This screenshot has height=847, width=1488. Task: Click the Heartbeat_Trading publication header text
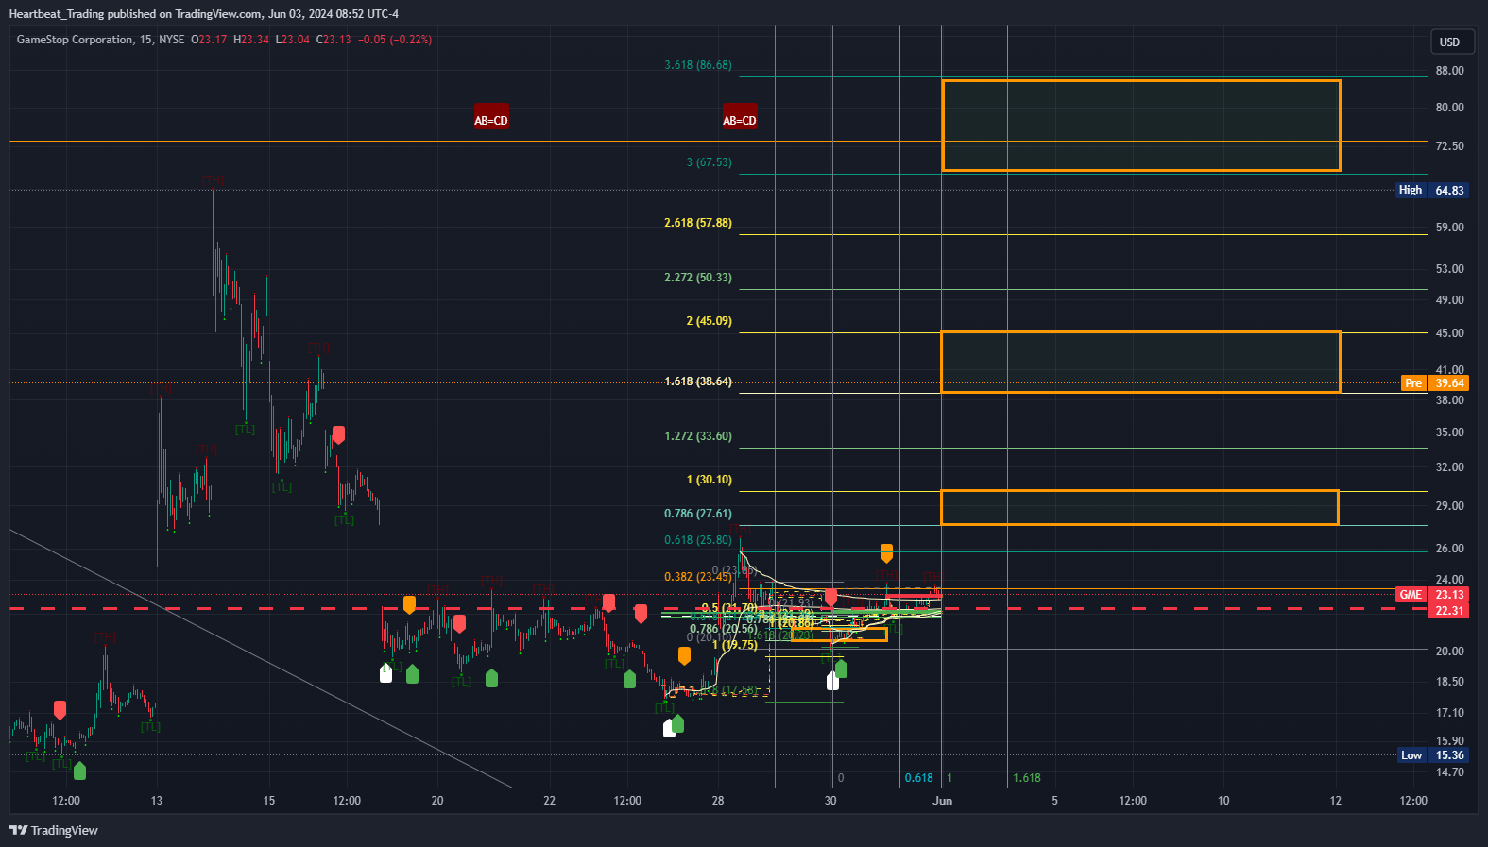click(x=203, y=13)
